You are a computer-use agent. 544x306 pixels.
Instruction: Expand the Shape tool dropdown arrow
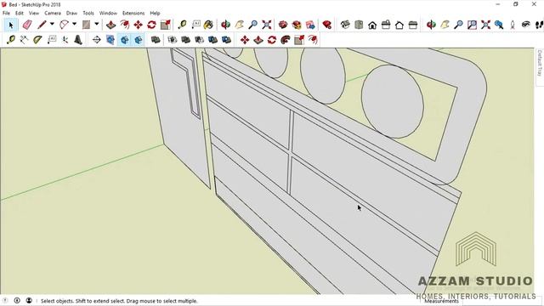tap(96, 25)
